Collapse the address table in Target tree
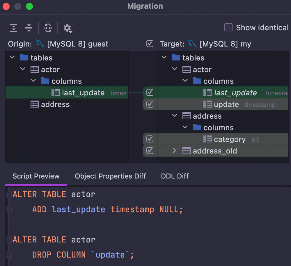Viewport: 291px width, 266px height. click(x=175, y=116)
